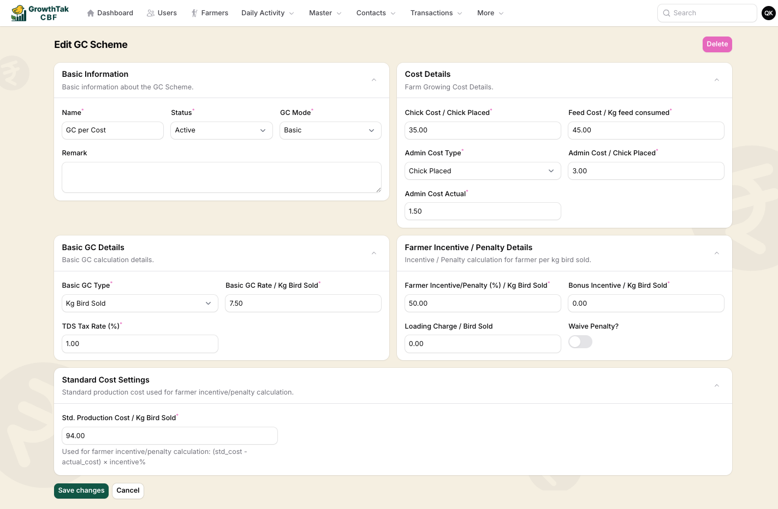The width and height of the screenshot is (778, 509).
Task: Open the Basic GC Type dropdown
Action: pos(140,303)
